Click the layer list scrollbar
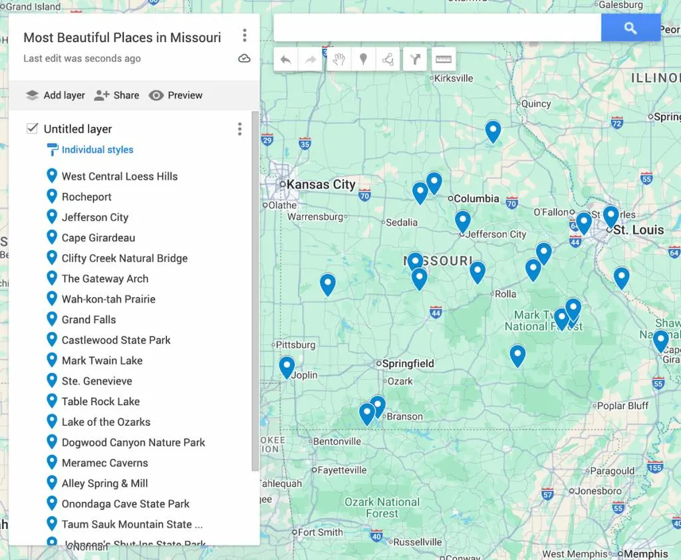The image size is (681, 560). 255,291
